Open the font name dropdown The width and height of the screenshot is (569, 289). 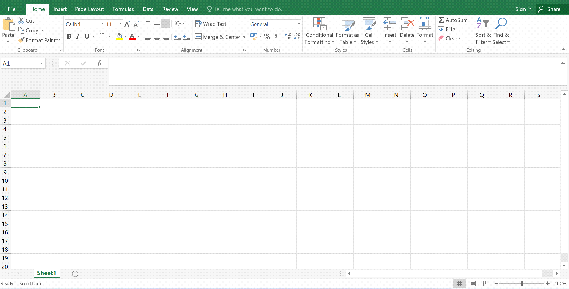tap(102, 24)
